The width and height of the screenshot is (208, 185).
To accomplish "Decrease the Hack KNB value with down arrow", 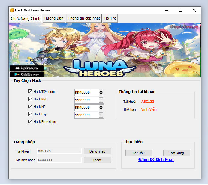I will pyautogui.click(x=101, y=102).
